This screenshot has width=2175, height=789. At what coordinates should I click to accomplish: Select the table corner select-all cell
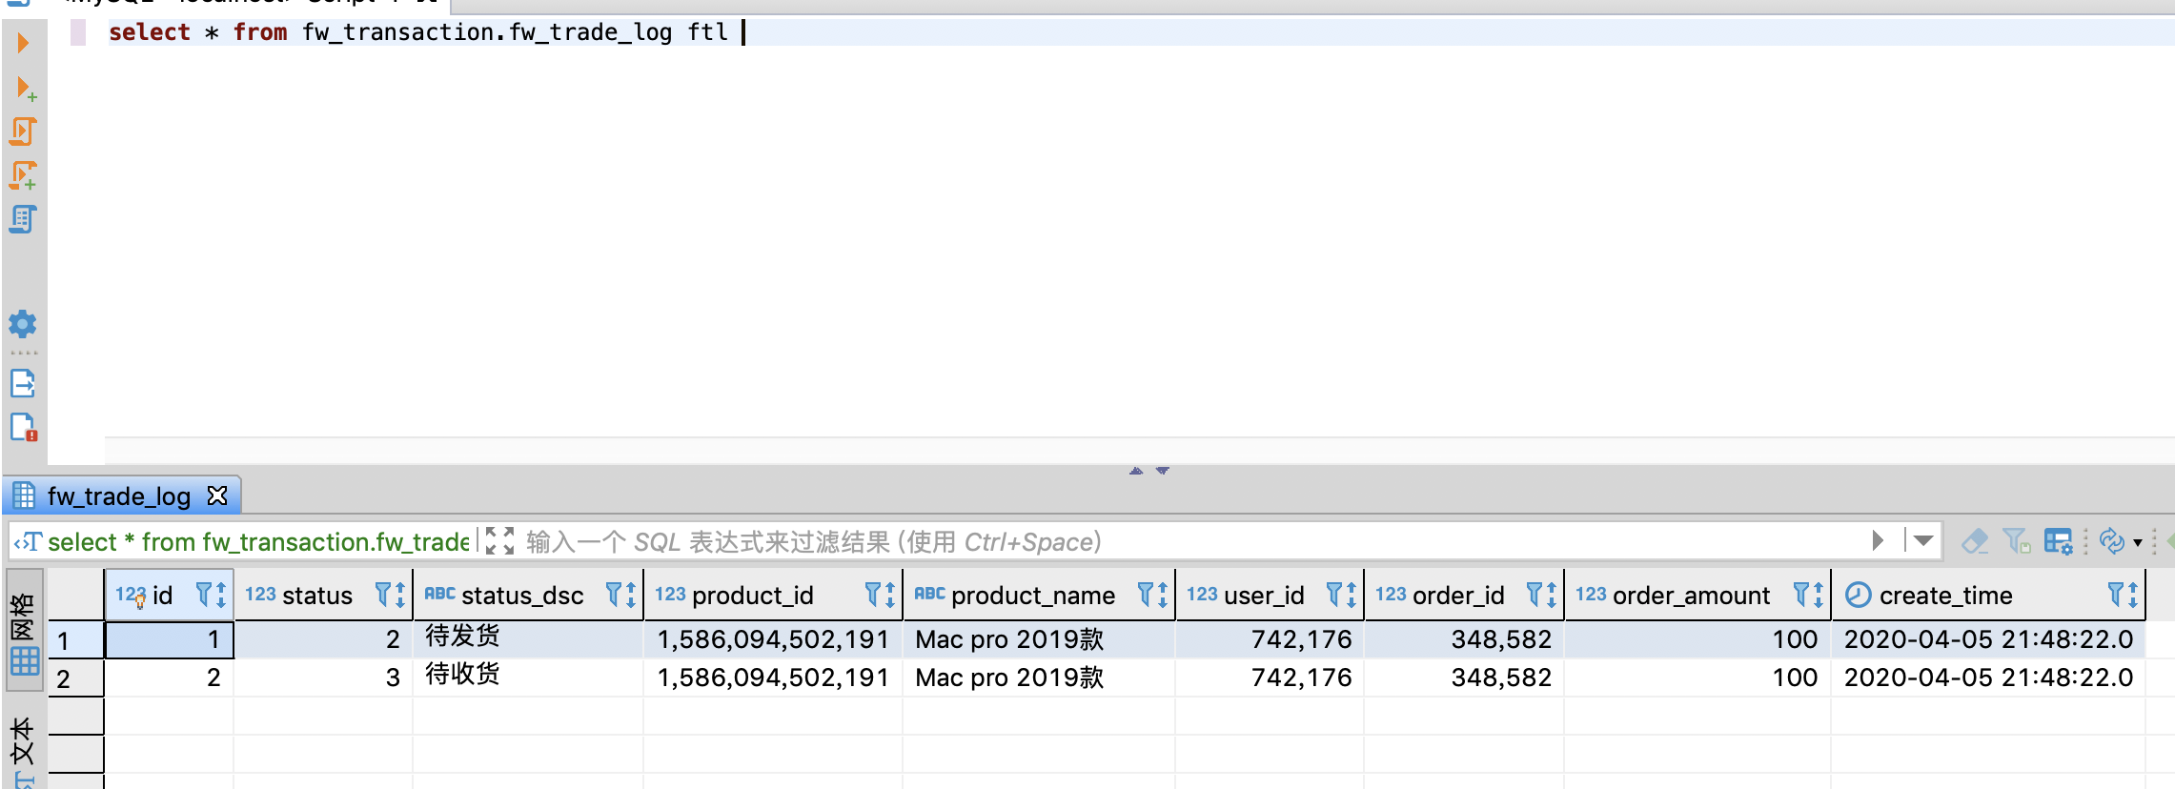coord(75,595)
